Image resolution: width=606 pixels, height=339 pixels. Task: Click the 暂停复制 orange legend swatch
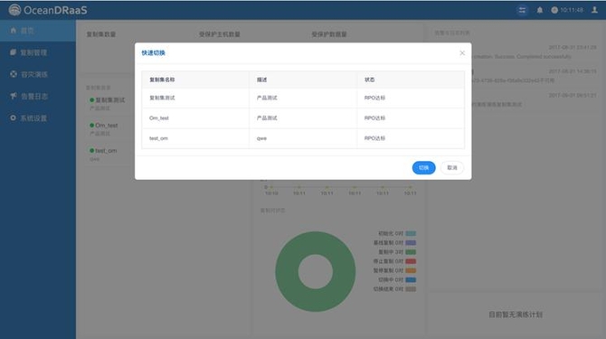click(x=411, y=270)
